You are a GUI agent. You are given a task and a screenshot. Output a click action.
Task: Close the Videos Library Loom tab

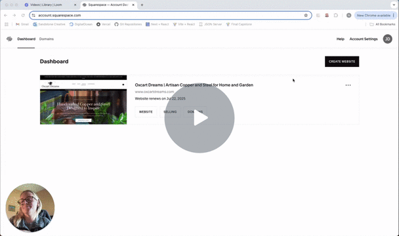[x=75, y=5]
